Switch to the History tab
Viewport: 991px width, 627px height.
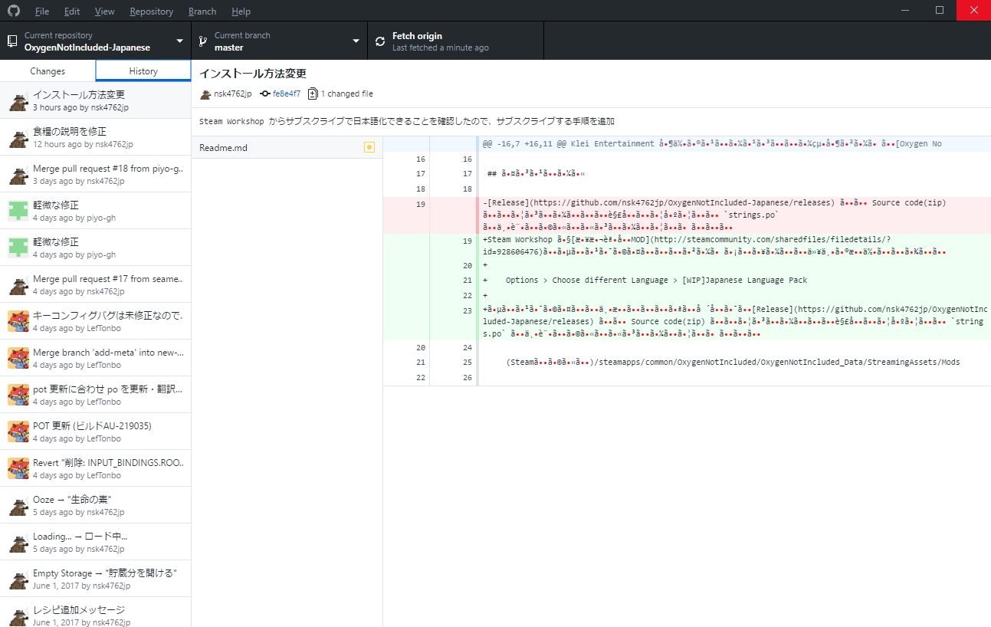pos(143,71)
